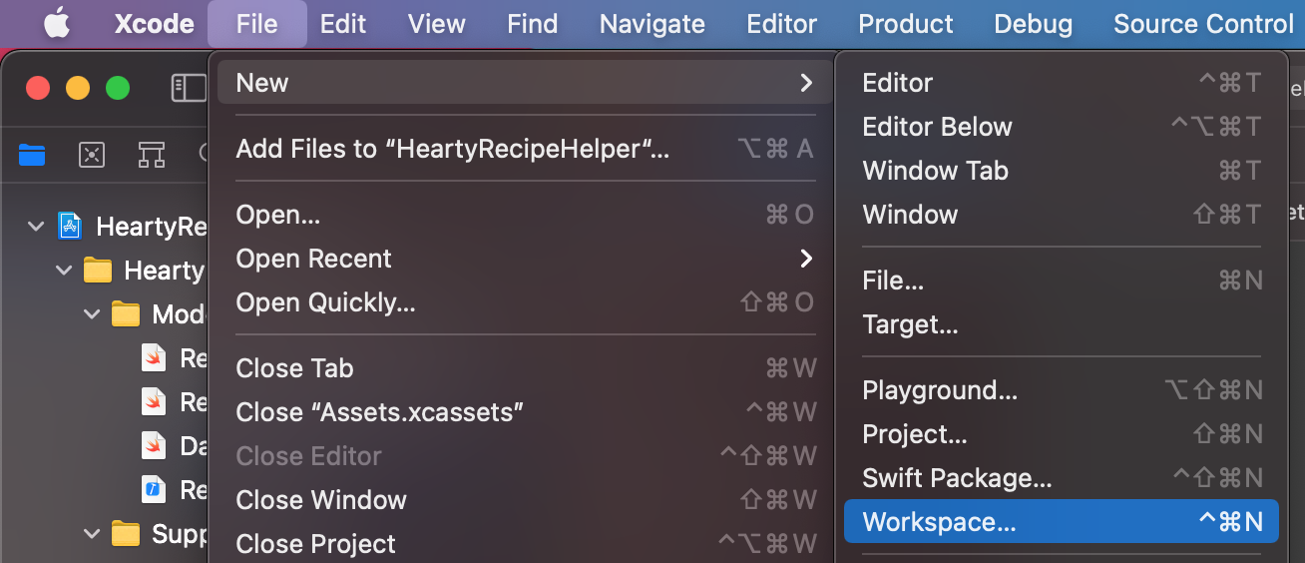Choose Close Tab

tap(525, 368)
